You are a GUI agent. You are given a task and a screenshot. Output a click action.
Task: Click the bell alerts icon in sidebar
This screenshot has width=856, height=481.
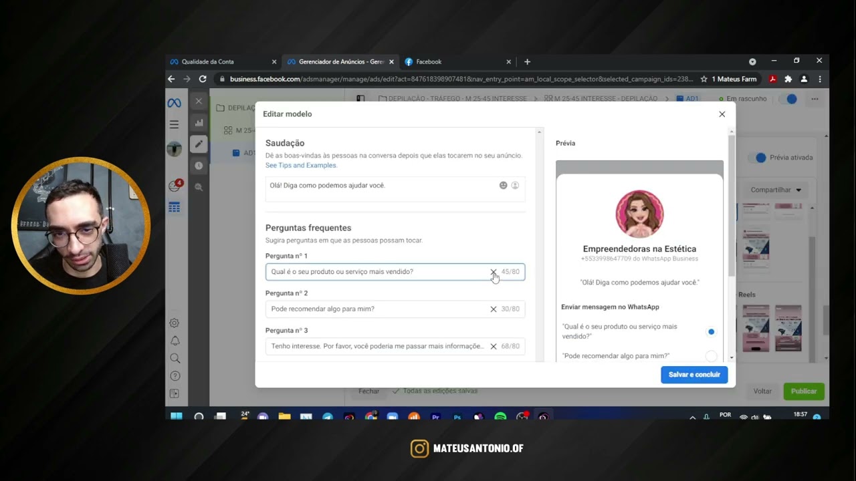tap(175, 341)
